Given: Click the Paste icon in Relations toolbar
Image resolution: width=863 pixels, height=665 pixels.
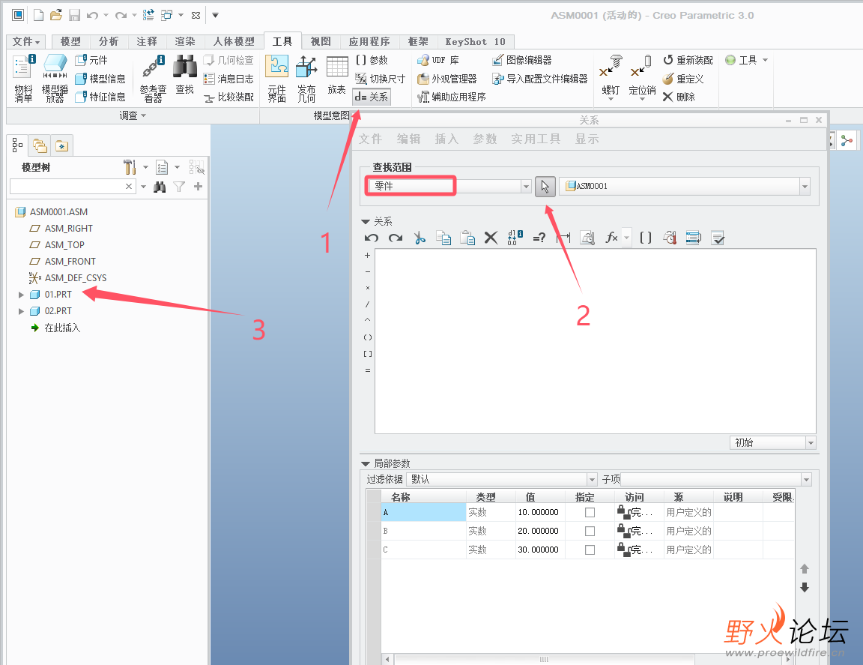Looking at the screenshot, I should pyautogui.click(x=467, y=238).
